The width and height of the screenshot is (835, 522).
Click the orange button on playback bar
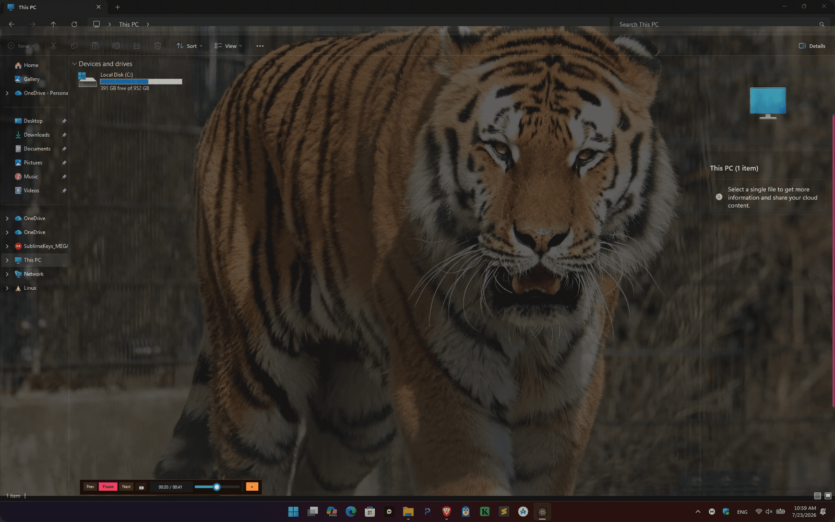tap(252, 487)
